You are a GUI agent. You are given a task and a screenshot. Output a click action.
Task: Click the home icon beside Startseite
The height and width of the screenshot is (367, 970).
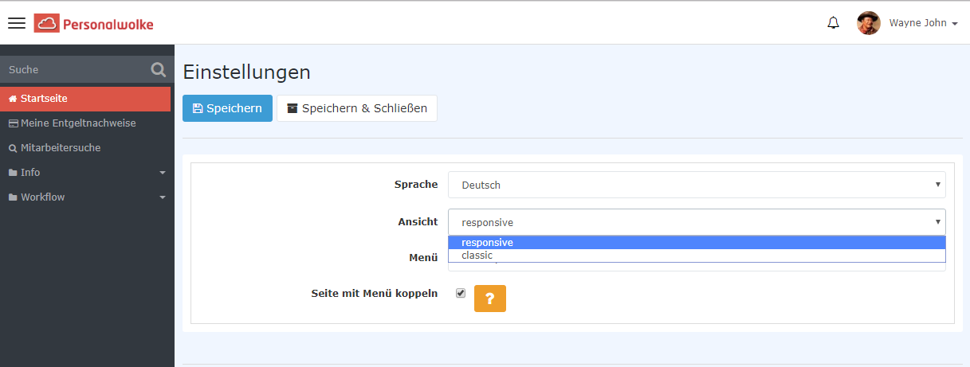click(x=13, y=99)
